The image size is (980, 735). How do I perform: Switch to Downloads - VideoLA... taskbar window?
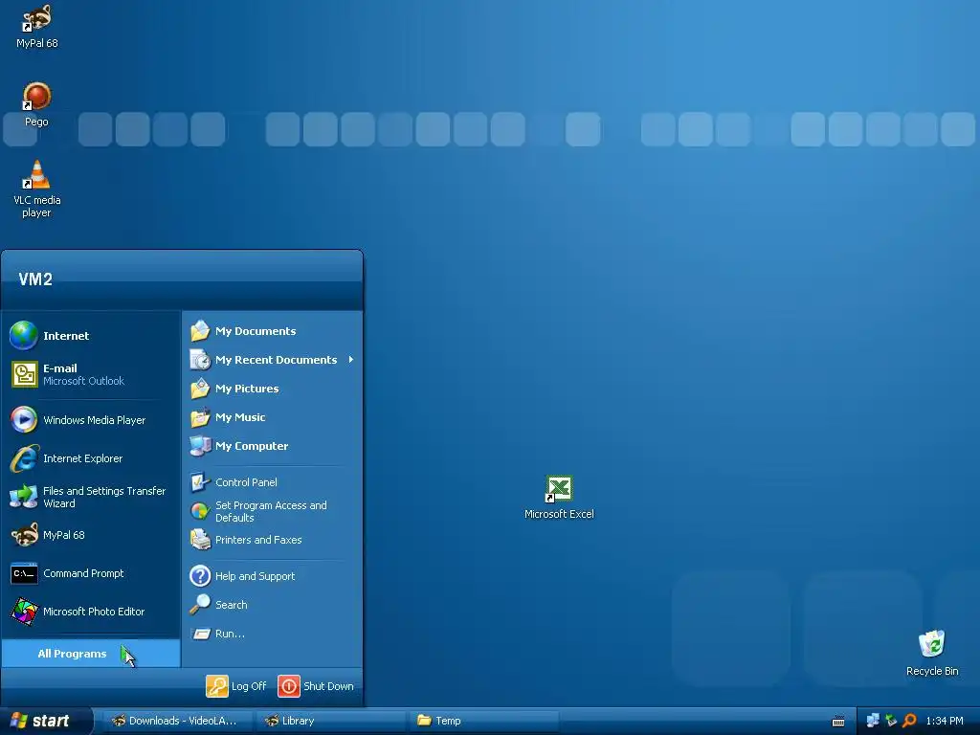tap(177, 721)
